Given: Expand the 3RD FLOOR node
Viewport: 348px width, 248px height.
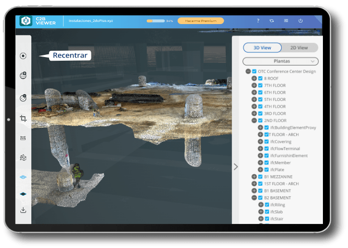Looking at the screenshot, I should coord(254,114).
